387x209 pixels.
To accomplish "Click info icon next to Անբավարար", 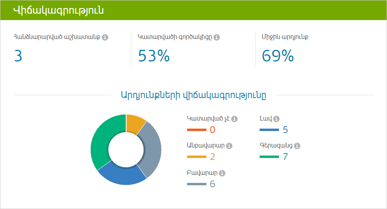I will coord(229,146).
